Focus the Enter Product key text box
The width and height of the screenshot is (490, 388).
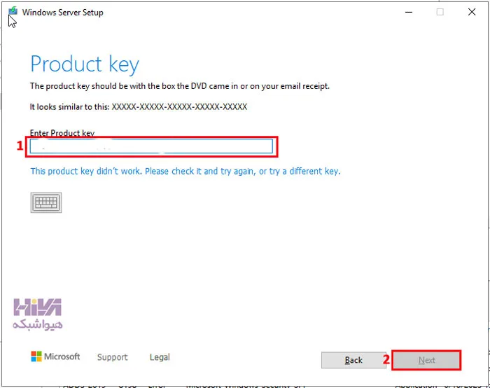[151, 146]
